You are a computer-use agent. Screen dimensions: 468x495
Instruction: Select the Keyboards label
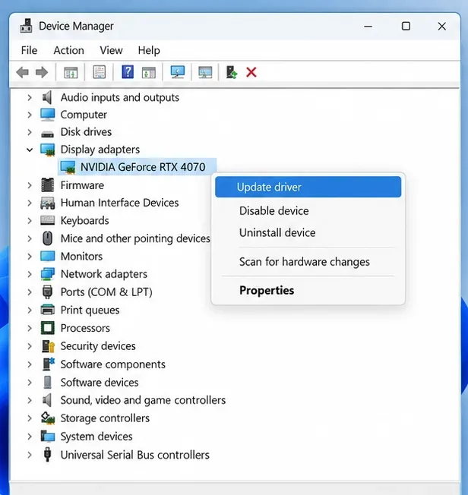[x=84, y=221]
